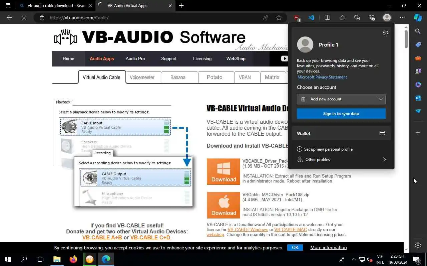Open a new browser tab

click(x=181, y=6)
